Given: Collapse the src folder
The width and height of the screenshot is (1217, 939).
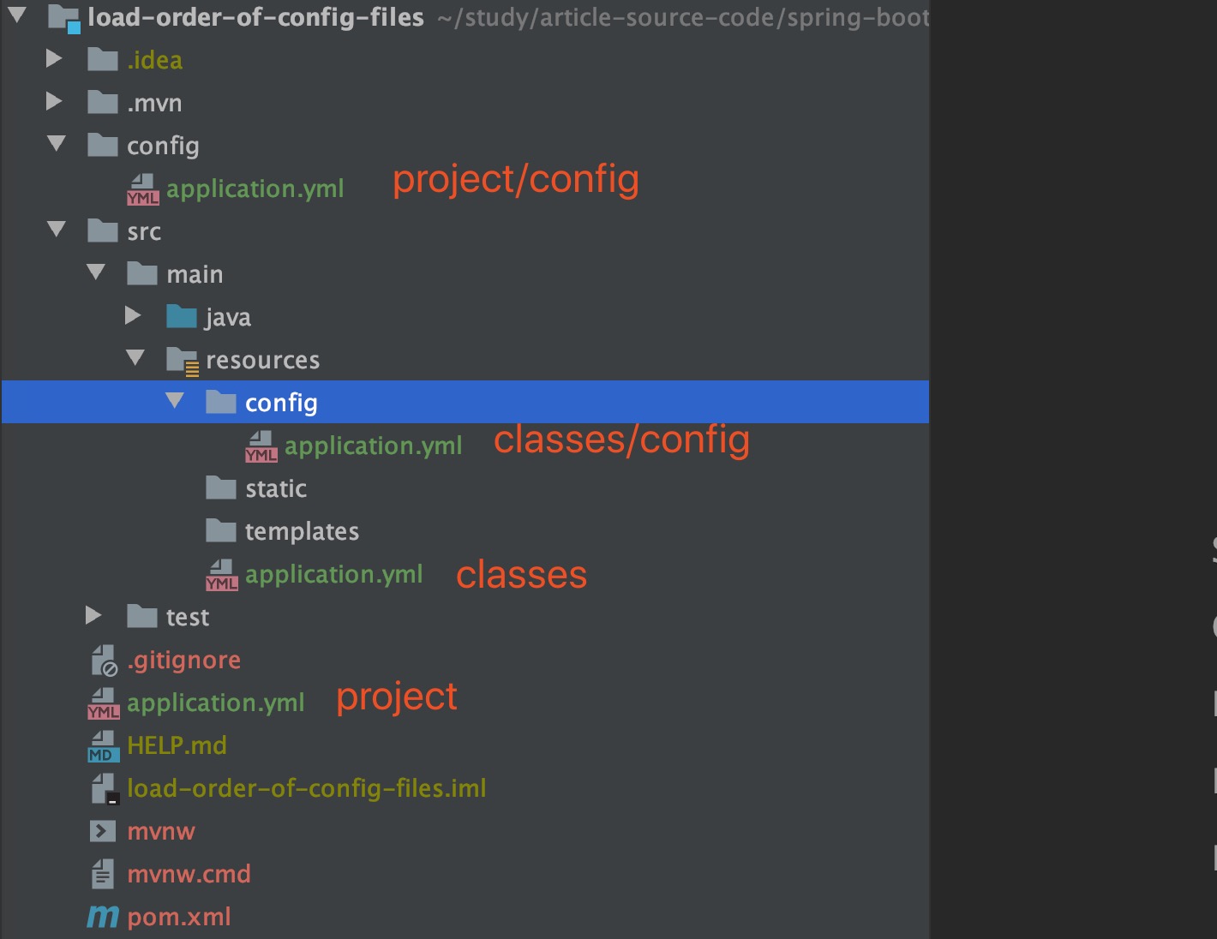Looking at the screenshot, I should click(x=57, y=230).
